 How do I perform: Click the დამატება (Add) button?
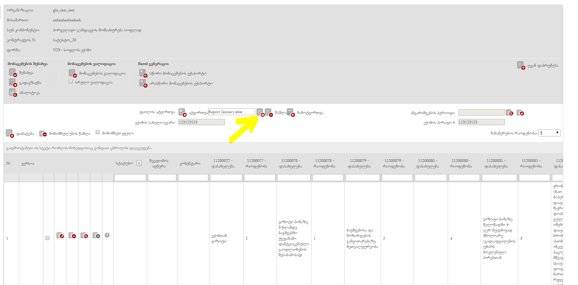(20, 133)
